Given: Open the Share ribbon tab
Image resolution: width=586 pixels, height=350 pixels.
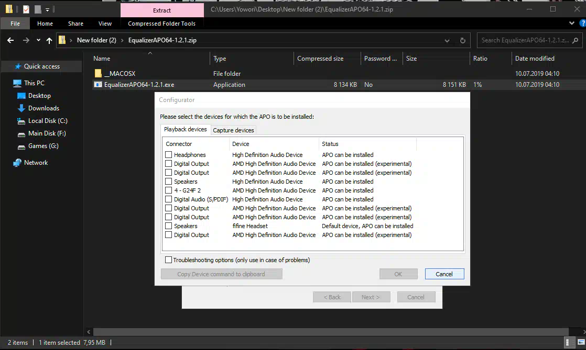Looking at the screenshot, I should coord(75,24).
